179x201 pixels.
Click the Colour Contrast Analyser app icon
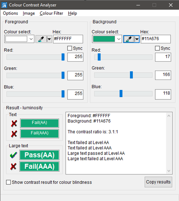[4, 5]
